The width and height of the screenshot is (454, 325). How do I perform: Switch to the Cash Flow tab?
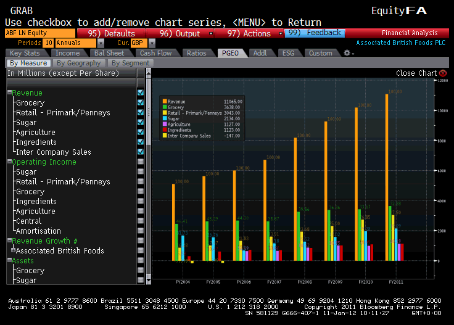tap(155, 53)
